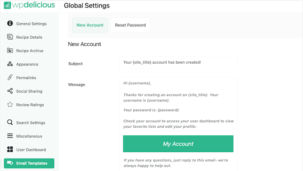This screenshot has height=171, width=303.
Task: Select the Email Templates menu item
Action: point(29,163)
